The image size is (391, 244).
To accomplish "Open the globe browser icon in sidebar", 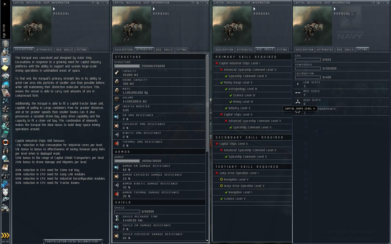I will pyautogui.click(x=5, y=158).
